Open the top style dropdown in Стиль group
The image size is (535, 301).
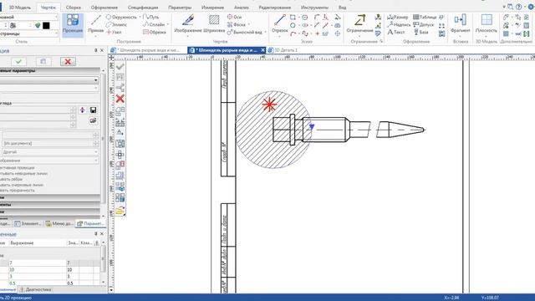point(56,17)
